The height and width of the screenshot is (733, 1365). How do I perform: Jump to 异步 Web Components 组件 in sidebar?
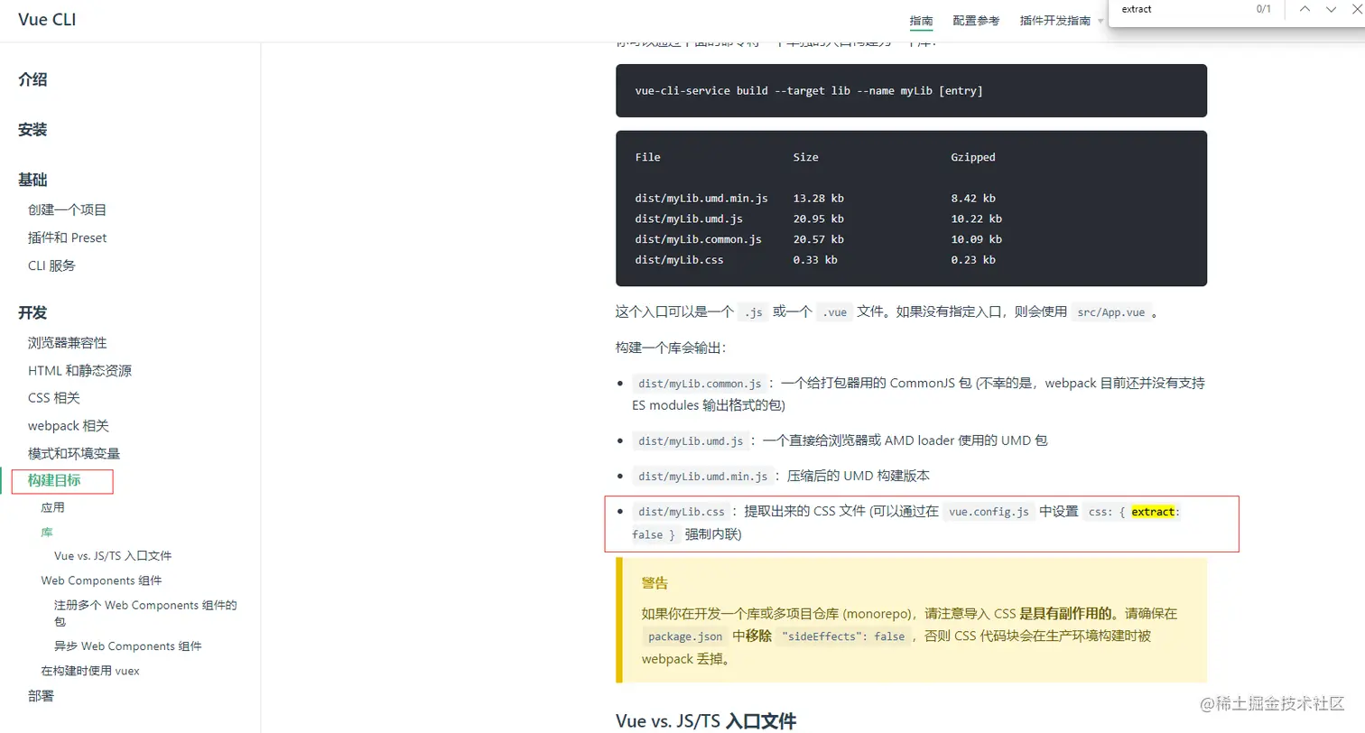click(x=128, y=646)
